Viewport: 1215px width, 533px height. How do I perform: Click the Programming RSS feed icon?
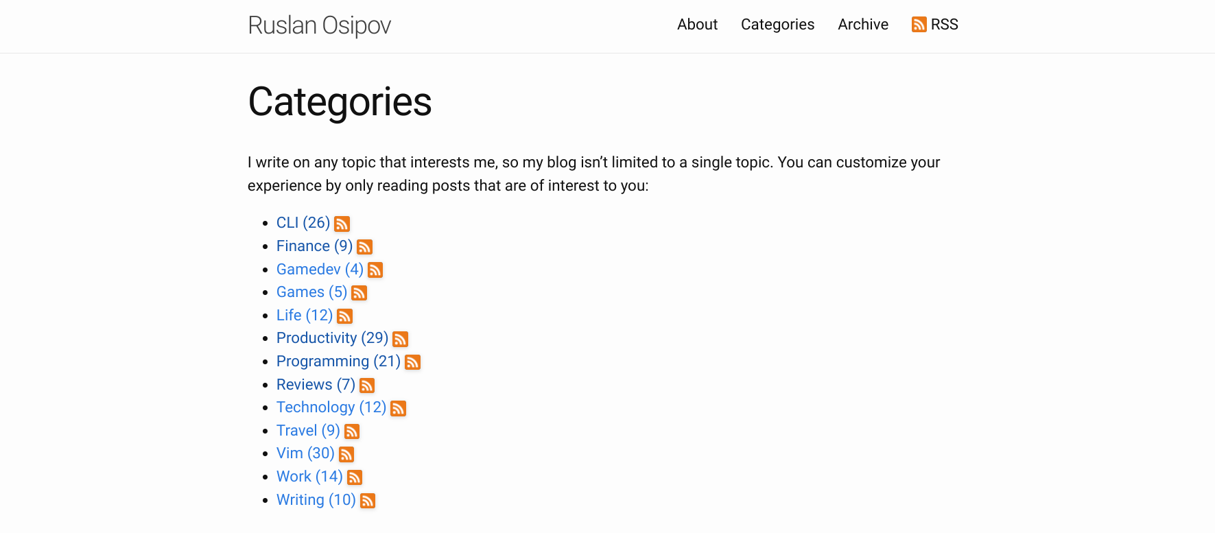pos(412,362)
